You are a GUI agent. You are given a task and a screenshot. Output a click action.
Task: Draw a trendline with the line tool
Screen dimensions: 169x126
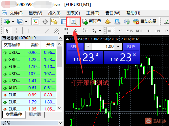[x=47, y=31]
